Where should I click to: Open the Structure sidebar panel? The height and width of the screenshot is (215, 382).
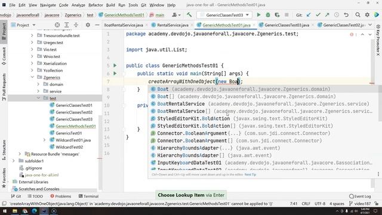click(x=4, y=150)
